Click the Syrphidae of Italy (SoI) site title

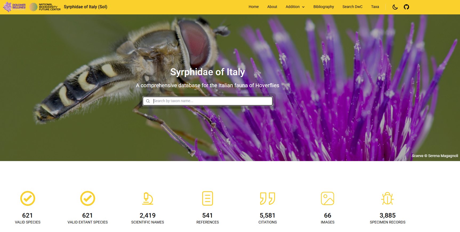point(86,7)
